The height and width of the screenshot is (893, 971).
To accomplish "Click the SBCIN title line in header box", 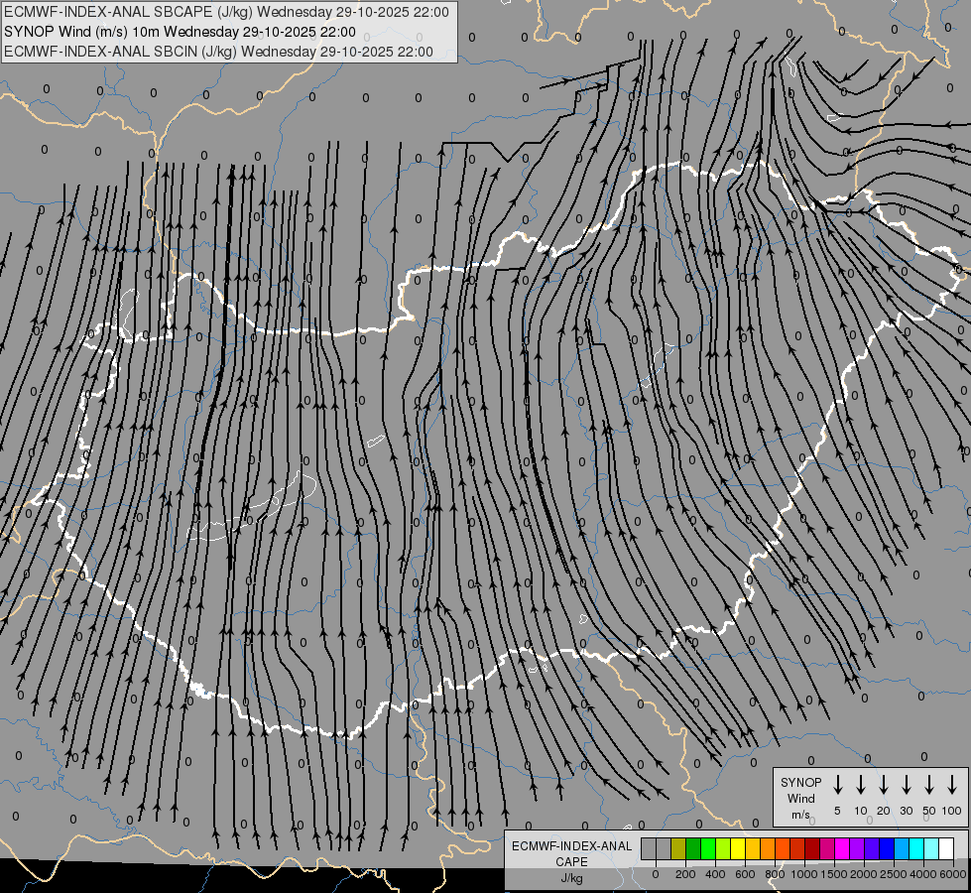I will [218, 52].
